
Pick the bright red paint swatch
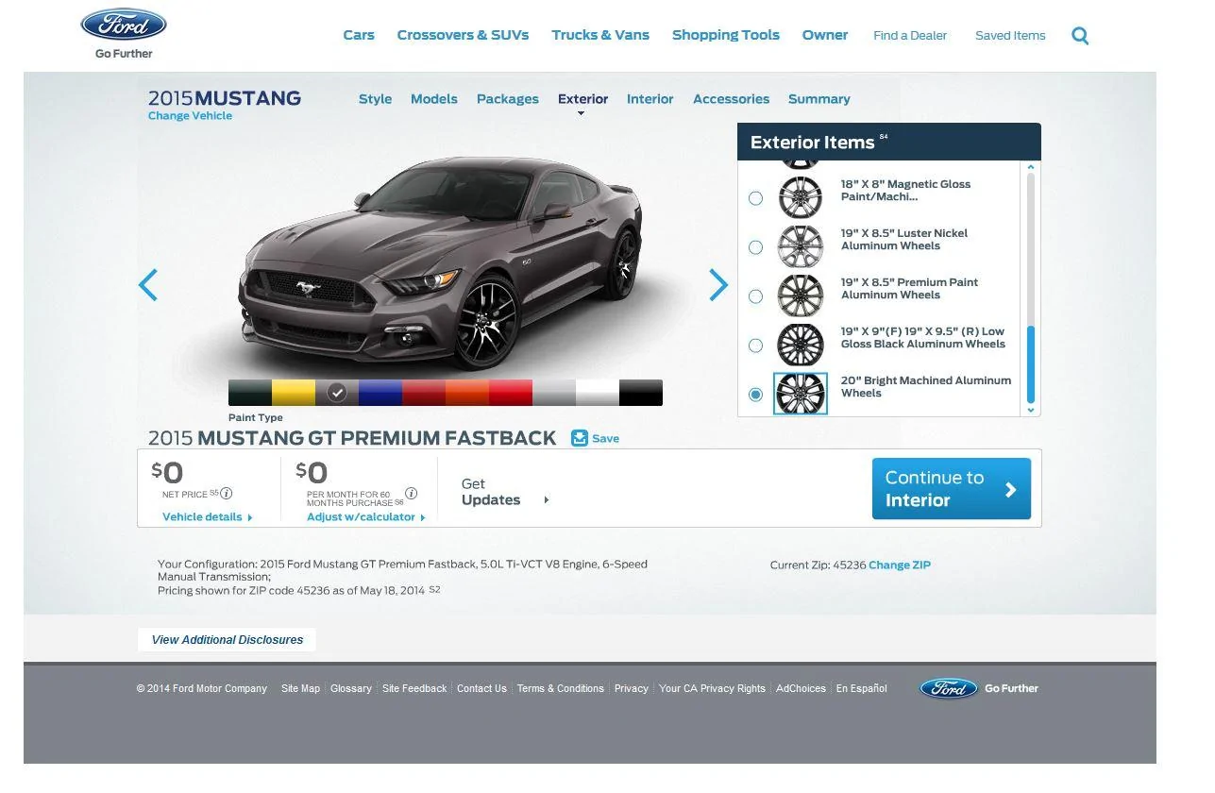511,393
